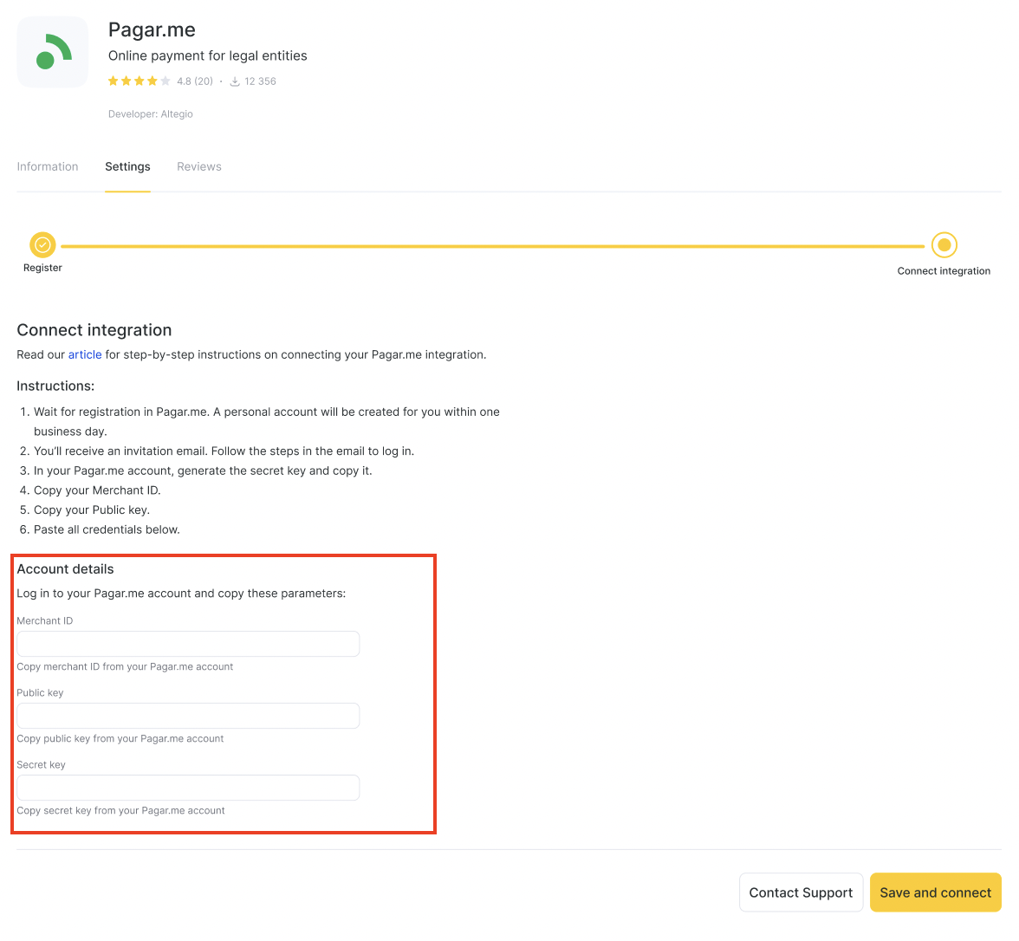Click the Register step label

tap(42, 268)
